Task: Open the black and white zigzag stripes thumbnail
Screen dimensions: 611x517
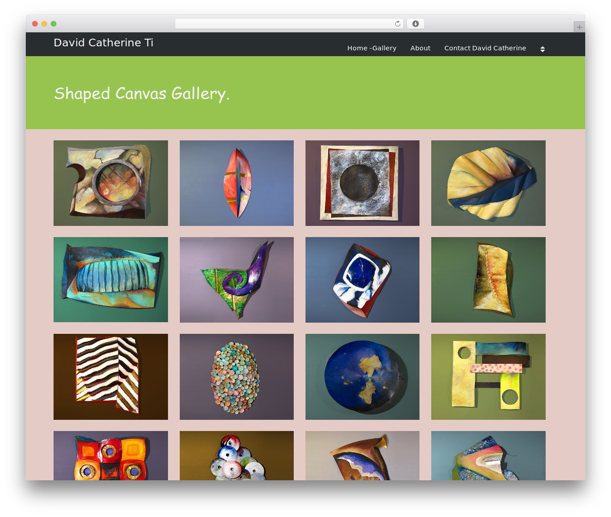Action: [x=111, y=377]
